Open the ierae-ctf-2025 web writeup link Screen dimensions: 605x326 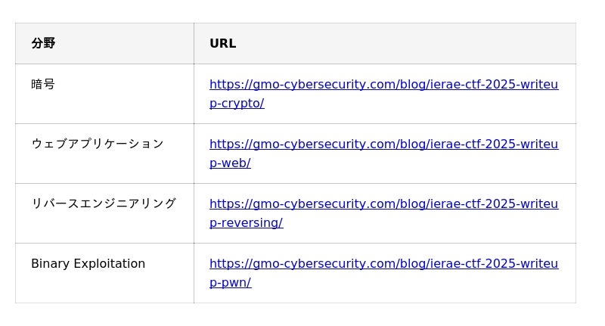(383, 144)
